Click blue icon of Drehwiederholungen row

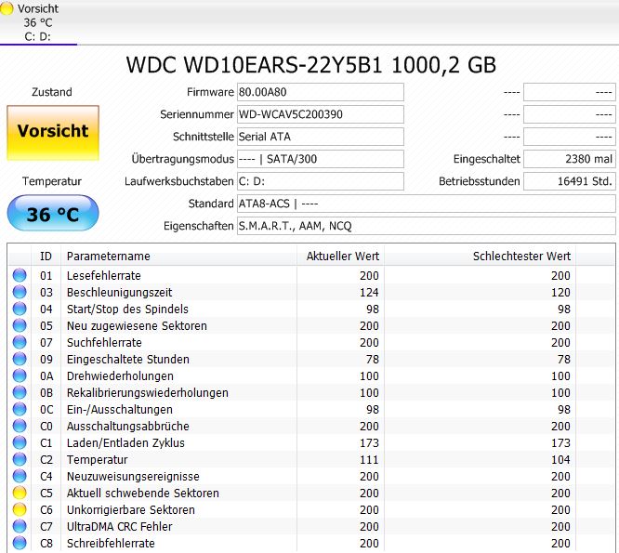20,375
